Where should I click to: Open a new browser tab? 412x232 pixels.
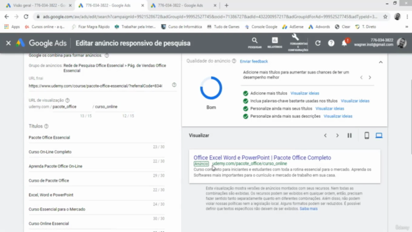(227, 6)
